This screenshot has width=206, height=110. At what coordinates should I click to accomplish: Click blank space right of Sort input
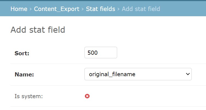158,53
